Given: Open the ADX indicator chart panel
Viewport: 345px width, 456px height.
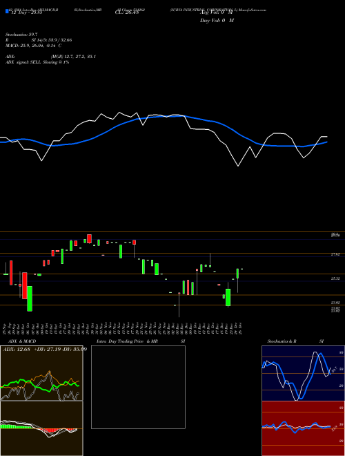Looking at the screenshot, I should click(x=41, y=373).
